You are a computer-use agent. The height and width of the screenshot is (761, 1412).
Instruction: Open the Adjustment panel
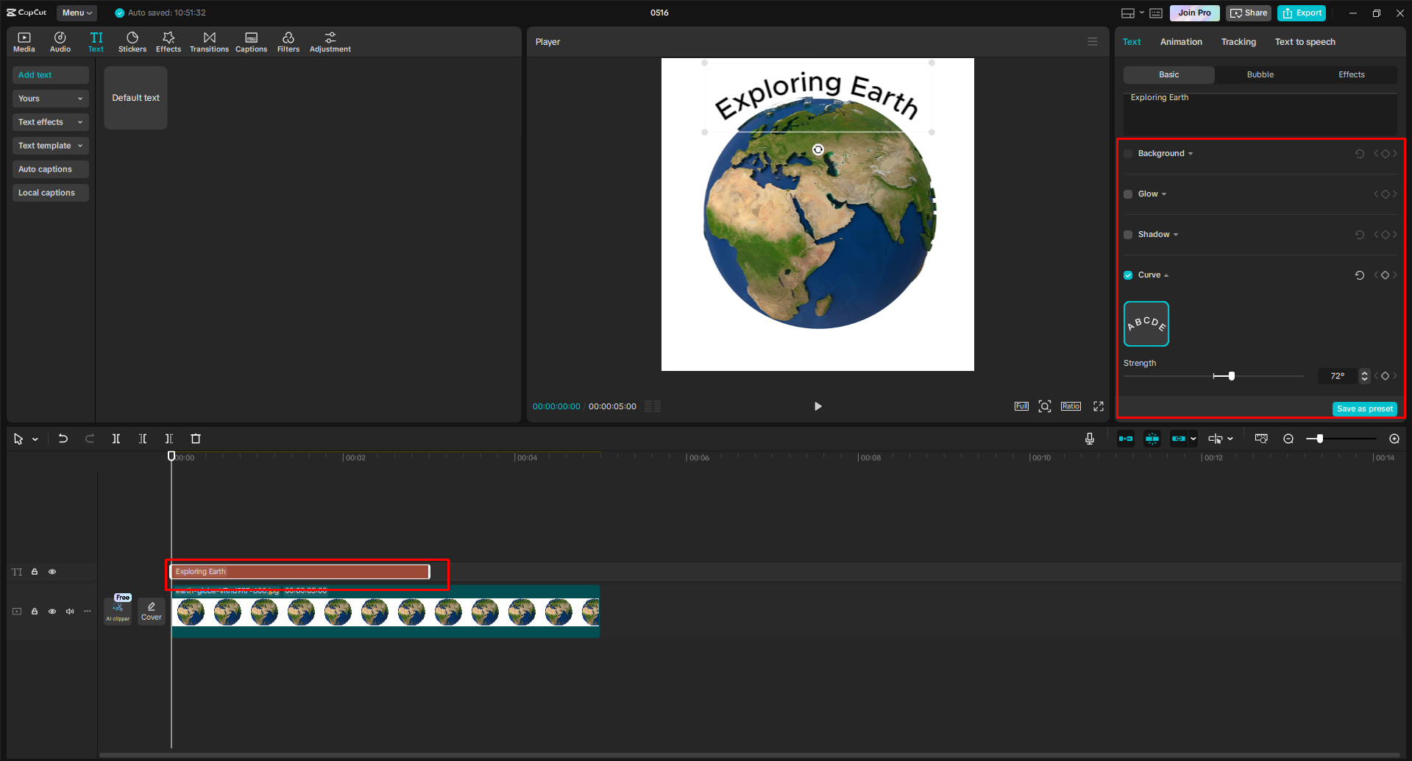pos(330,41)
